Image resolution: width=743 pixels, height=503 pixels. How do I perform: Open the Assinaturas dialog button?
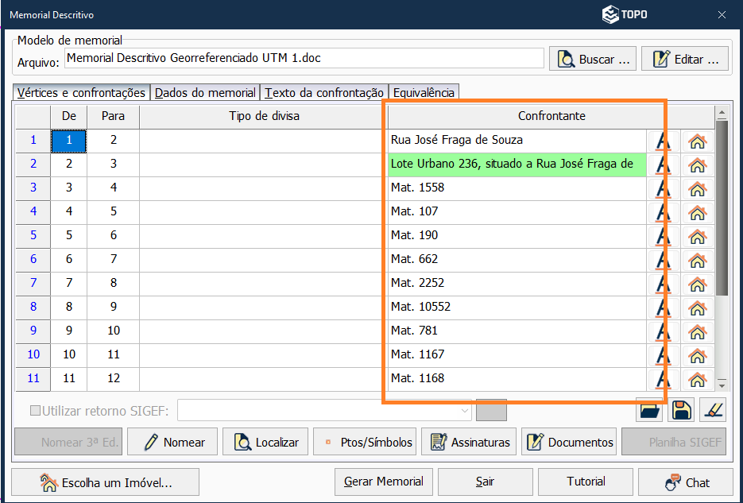(x=469, y=443)
